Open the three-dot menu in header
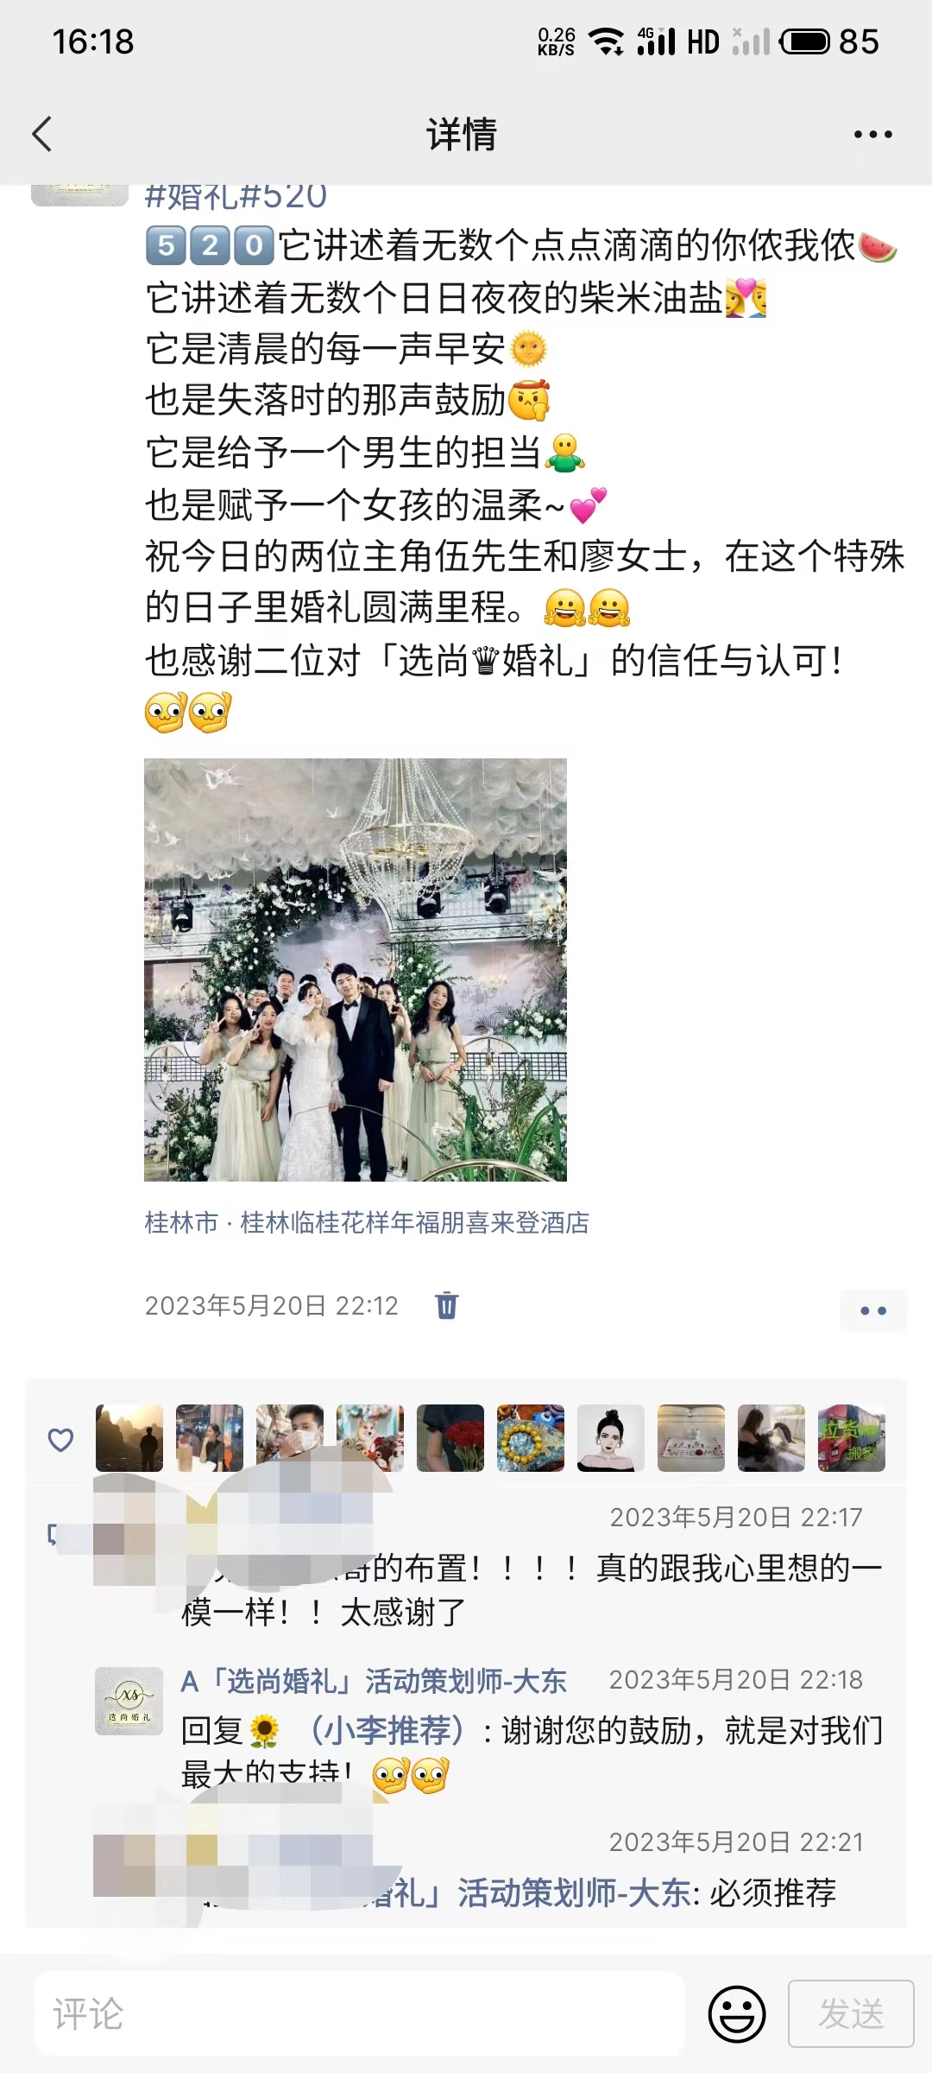 872,135
